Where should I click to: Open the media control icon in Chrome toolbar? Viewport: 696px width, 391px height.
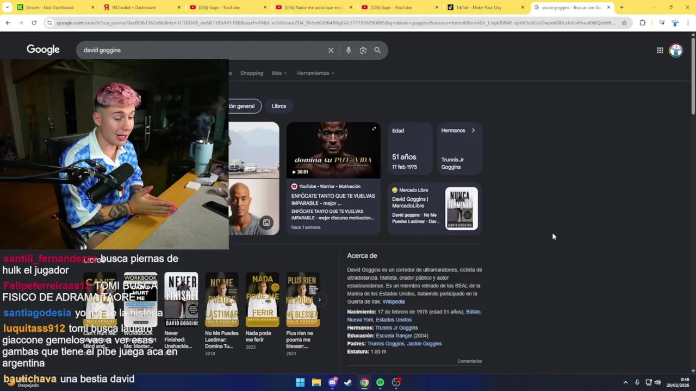(x=662, y=23)
